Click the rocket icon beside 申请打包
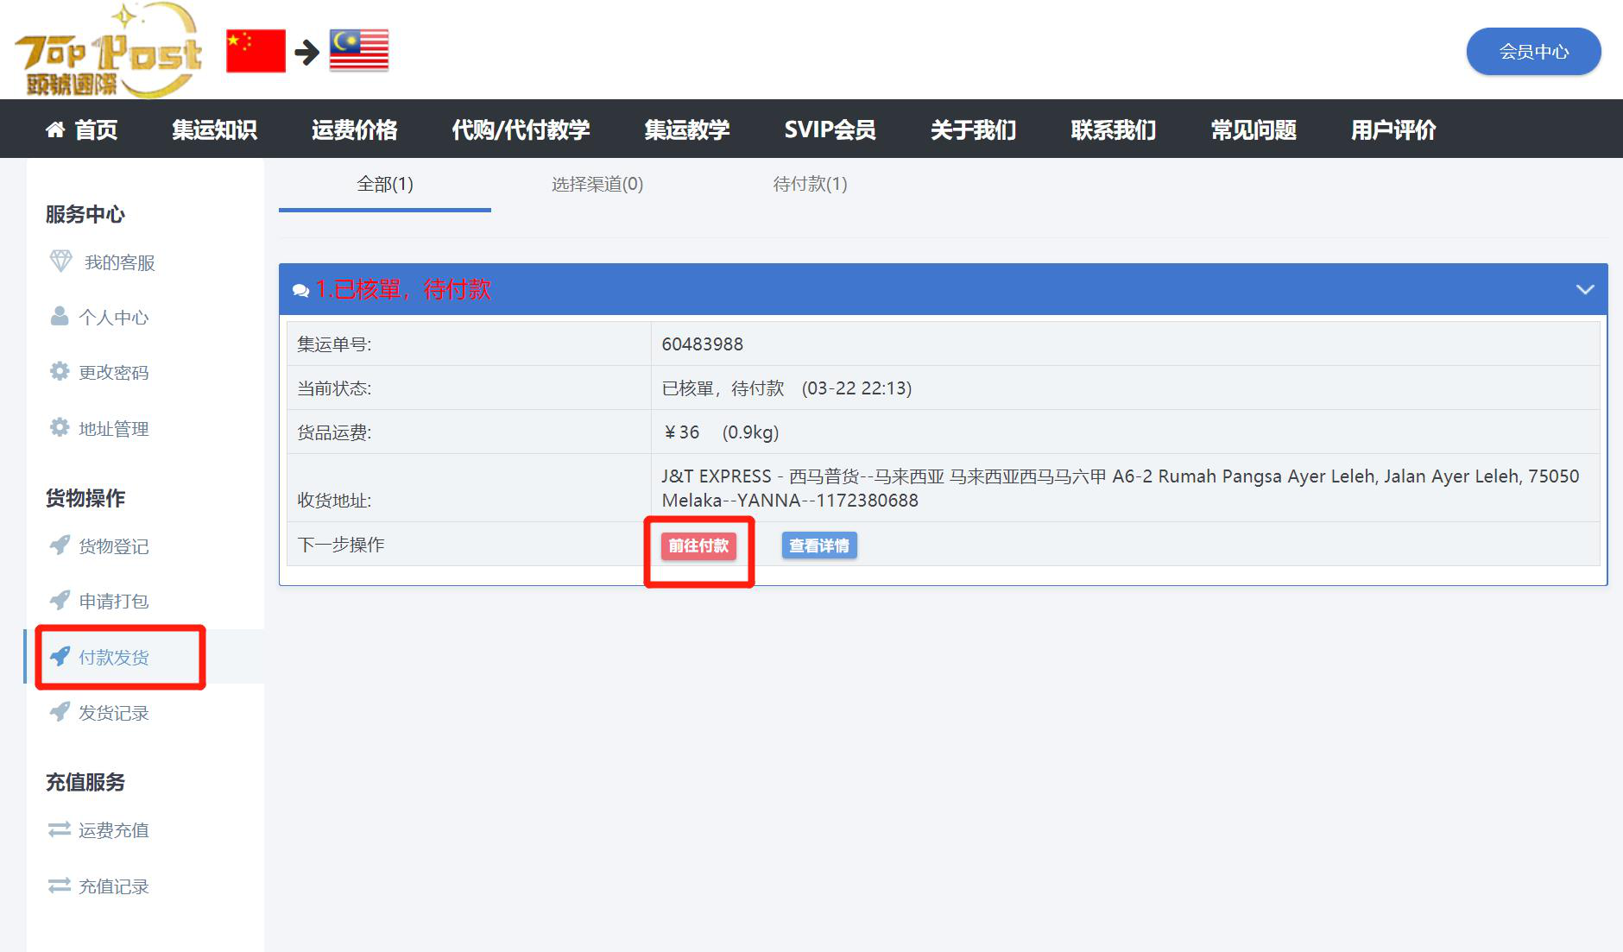Image resolution: width=1623 pixels, height=952 pixels. [60, 600]
